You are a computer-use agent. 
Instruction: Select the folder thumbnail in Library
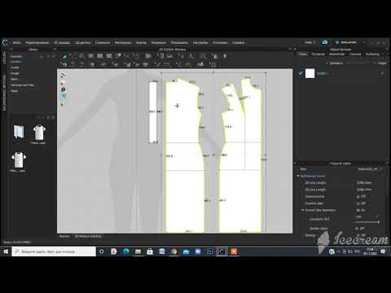pos(19,132)
